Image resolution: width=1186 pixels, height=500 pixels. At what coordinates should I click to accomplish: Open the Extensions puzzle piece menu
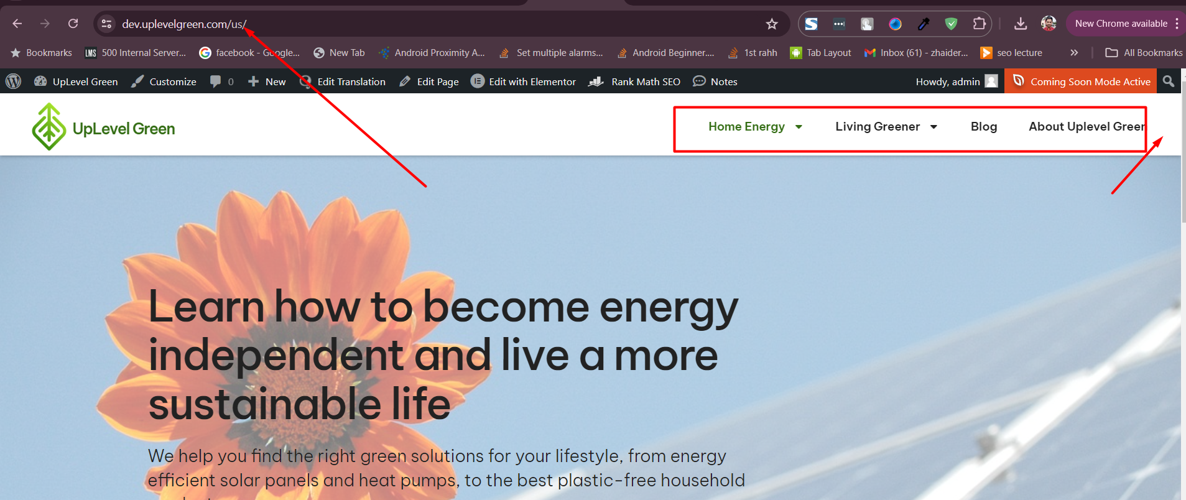[x=979, y=24]
